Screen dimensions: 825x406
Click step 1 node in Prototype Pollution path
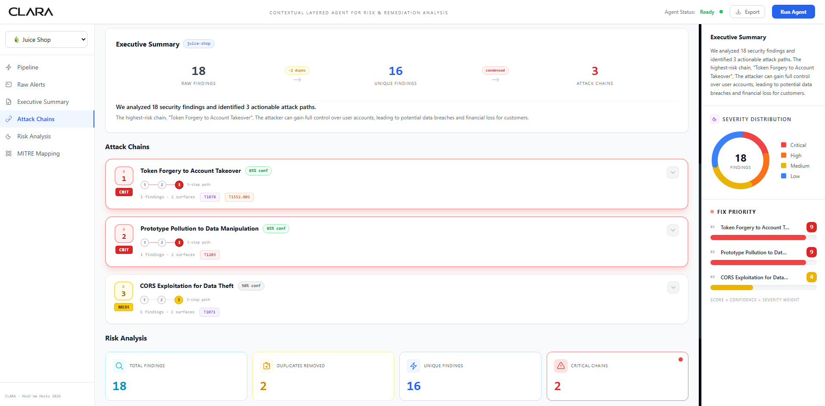[145, 243]
